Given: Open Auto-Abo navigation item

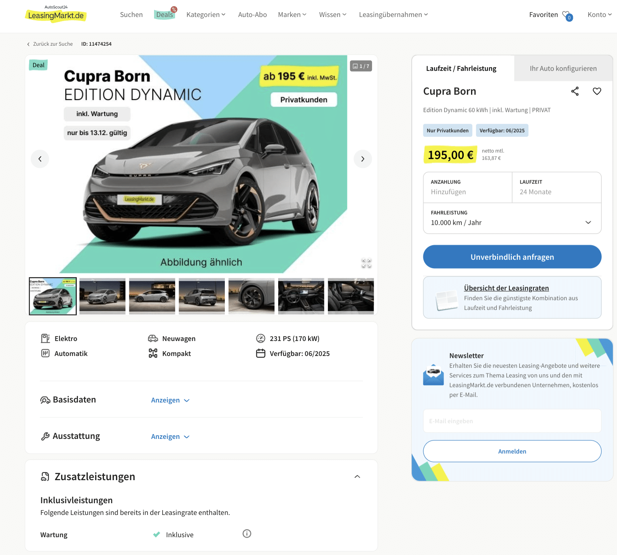Looking at the screenshot, I should [252, 15].
